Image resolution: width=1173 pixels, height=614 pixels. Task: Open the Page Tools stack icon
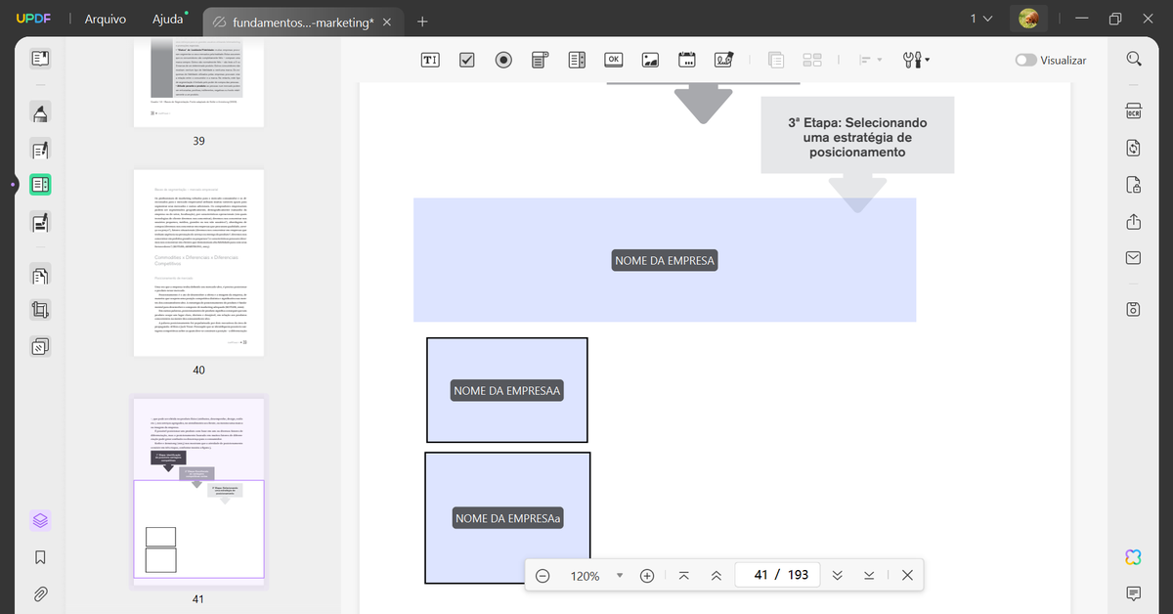click(x=40, y=346)
